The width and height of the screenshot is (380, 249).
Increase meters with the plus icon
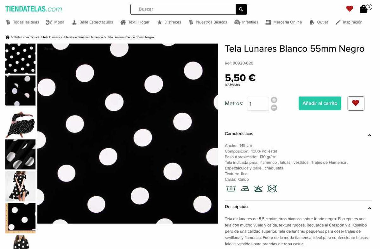[x=274, y=100]
